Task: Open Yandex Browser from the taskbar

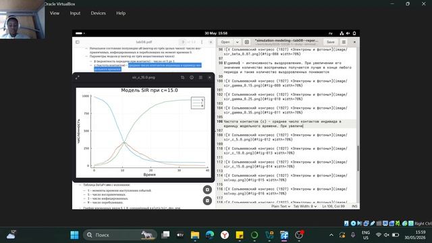Action: [225, 235]
